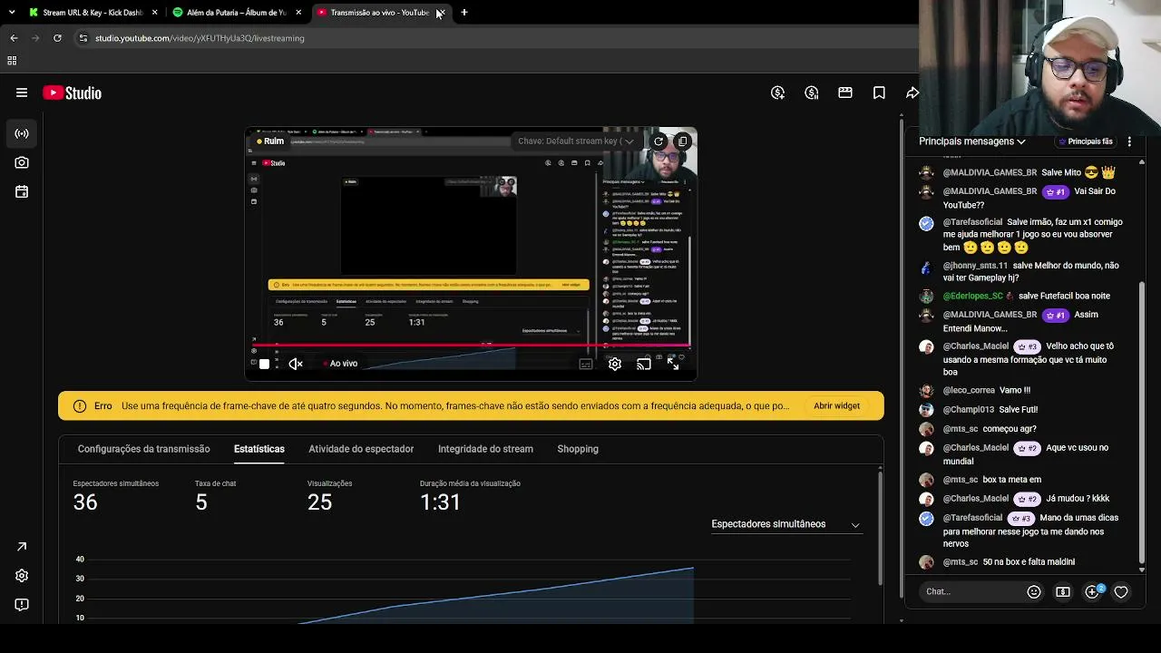The image size is (1161, 653).
Task: Stop the live preview playback
Action: click(264, 364)
